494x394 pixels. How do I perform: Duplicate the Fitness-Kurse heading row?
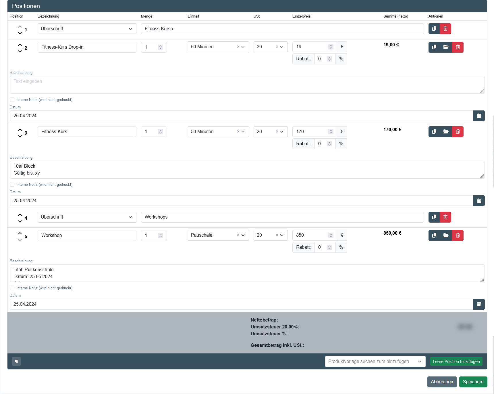(434, 29)
